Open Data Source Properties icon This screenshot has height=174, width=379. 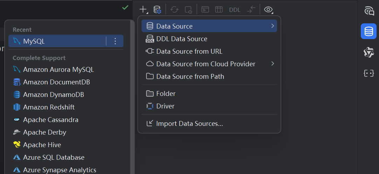click(x=157, y=10)
